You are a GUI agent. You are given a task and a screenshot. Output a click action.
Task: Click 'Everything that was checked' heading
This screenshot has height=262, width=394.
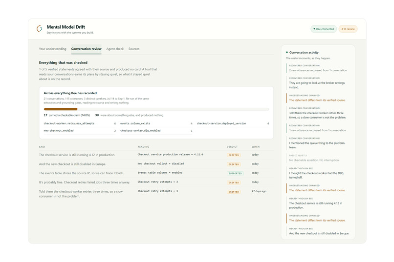(63, 62)
